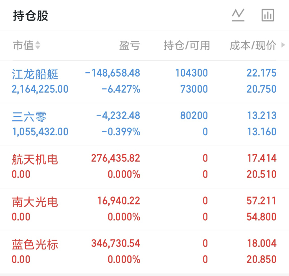Open the line chart trend icon
The width and height of the screenshot is (289, 276).
click(238, 15)
